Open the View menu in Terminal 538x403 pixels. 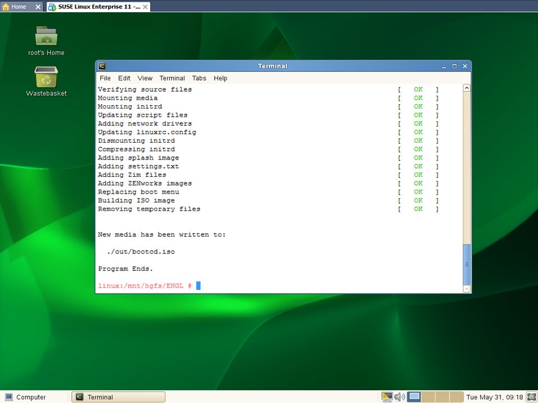click(x=145, y=78)
